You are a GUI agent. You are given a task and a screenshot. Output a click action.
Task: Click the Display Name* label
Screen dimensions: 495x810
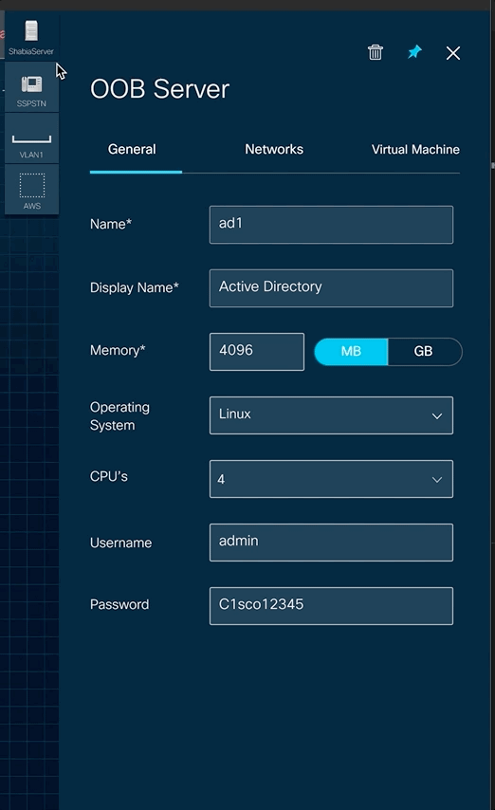pyautogui.click(x=135, y=287)
